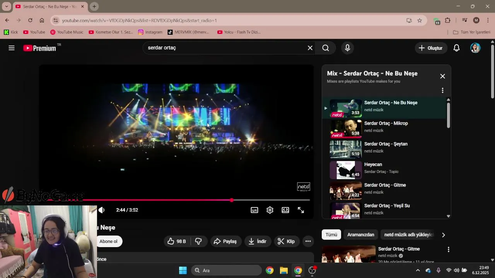
Task: Play Serdar Ortaç - Mikrop from playlist
Action: [385, 129]
